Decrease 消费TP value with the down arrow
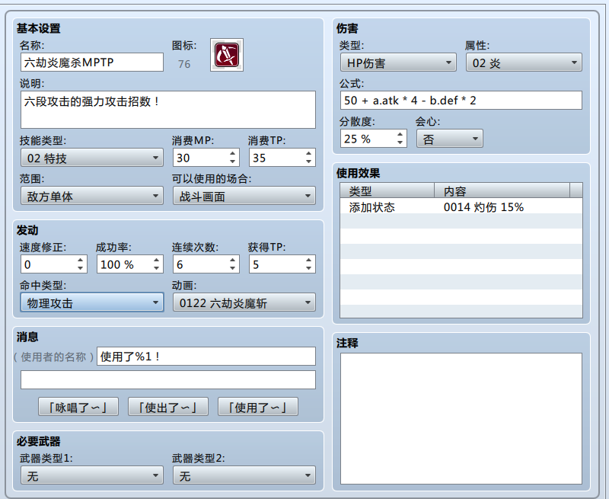 pos(308,162)
